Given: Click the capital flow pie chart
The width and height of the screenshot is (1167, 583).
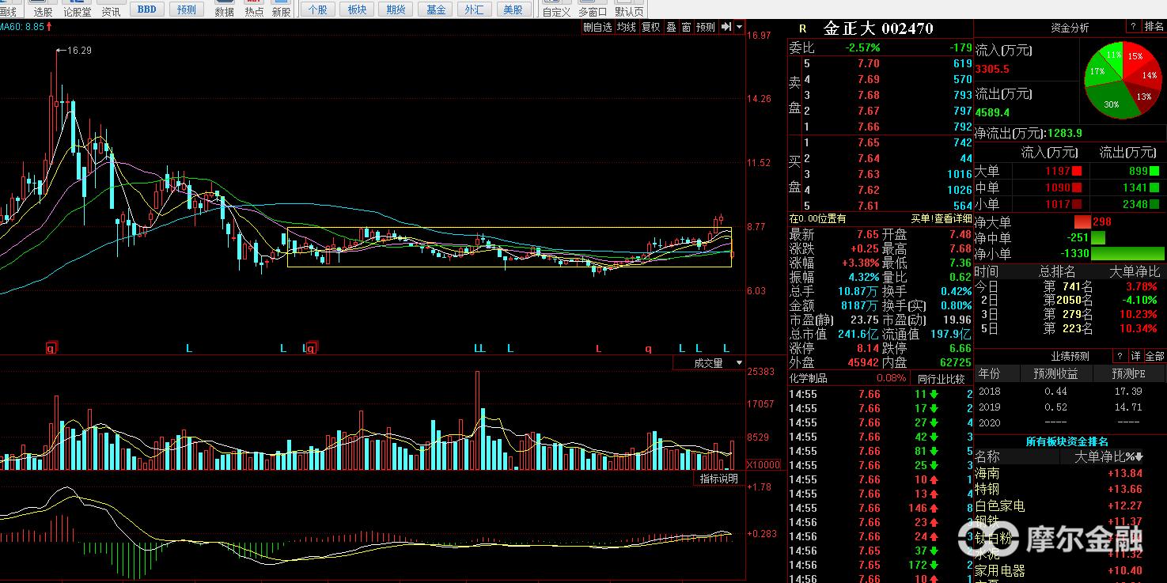Looking at the screenshot, I should 1123,81.
